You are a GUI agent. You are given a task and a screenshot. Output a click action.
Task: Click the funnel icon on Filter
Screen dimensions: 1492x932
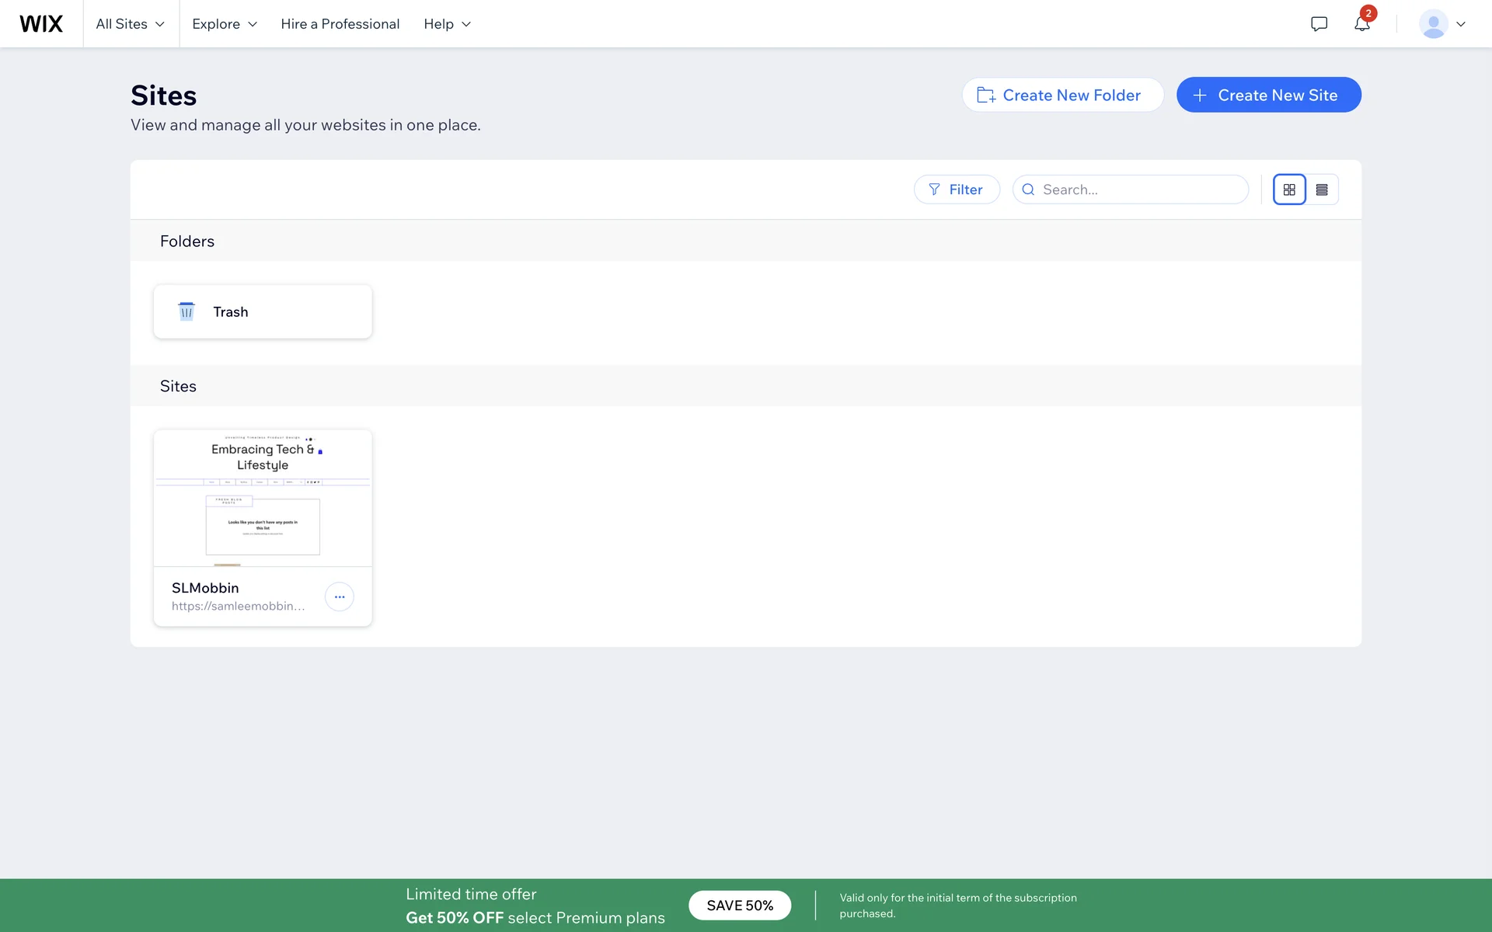click(x=934, y=190)
